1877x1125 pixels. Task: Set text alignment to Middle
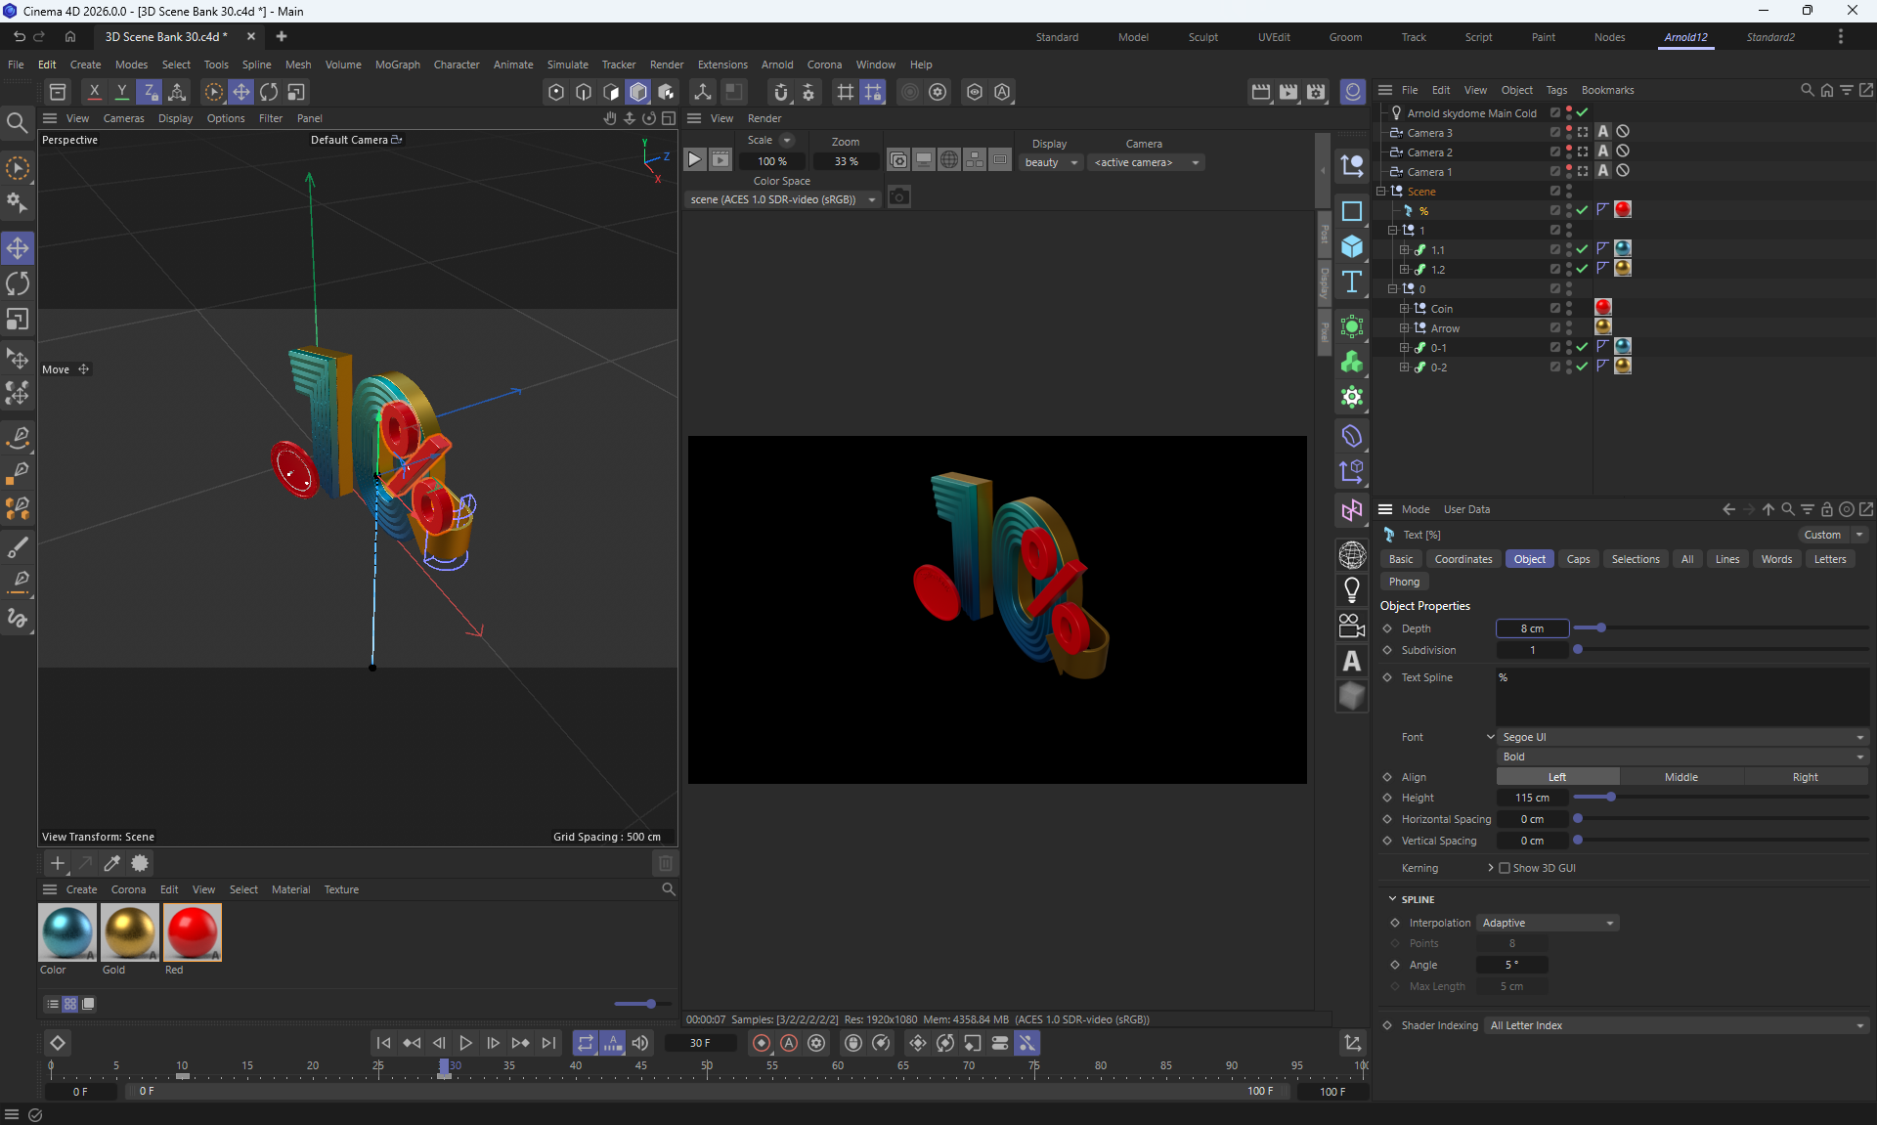(1681, 777)
